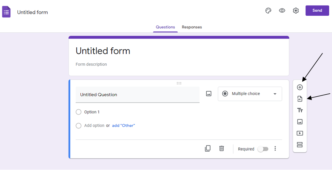The width and height of the screenshot is (332, 170).
Task: Click the purple Send button
Action: click(317, 10)
